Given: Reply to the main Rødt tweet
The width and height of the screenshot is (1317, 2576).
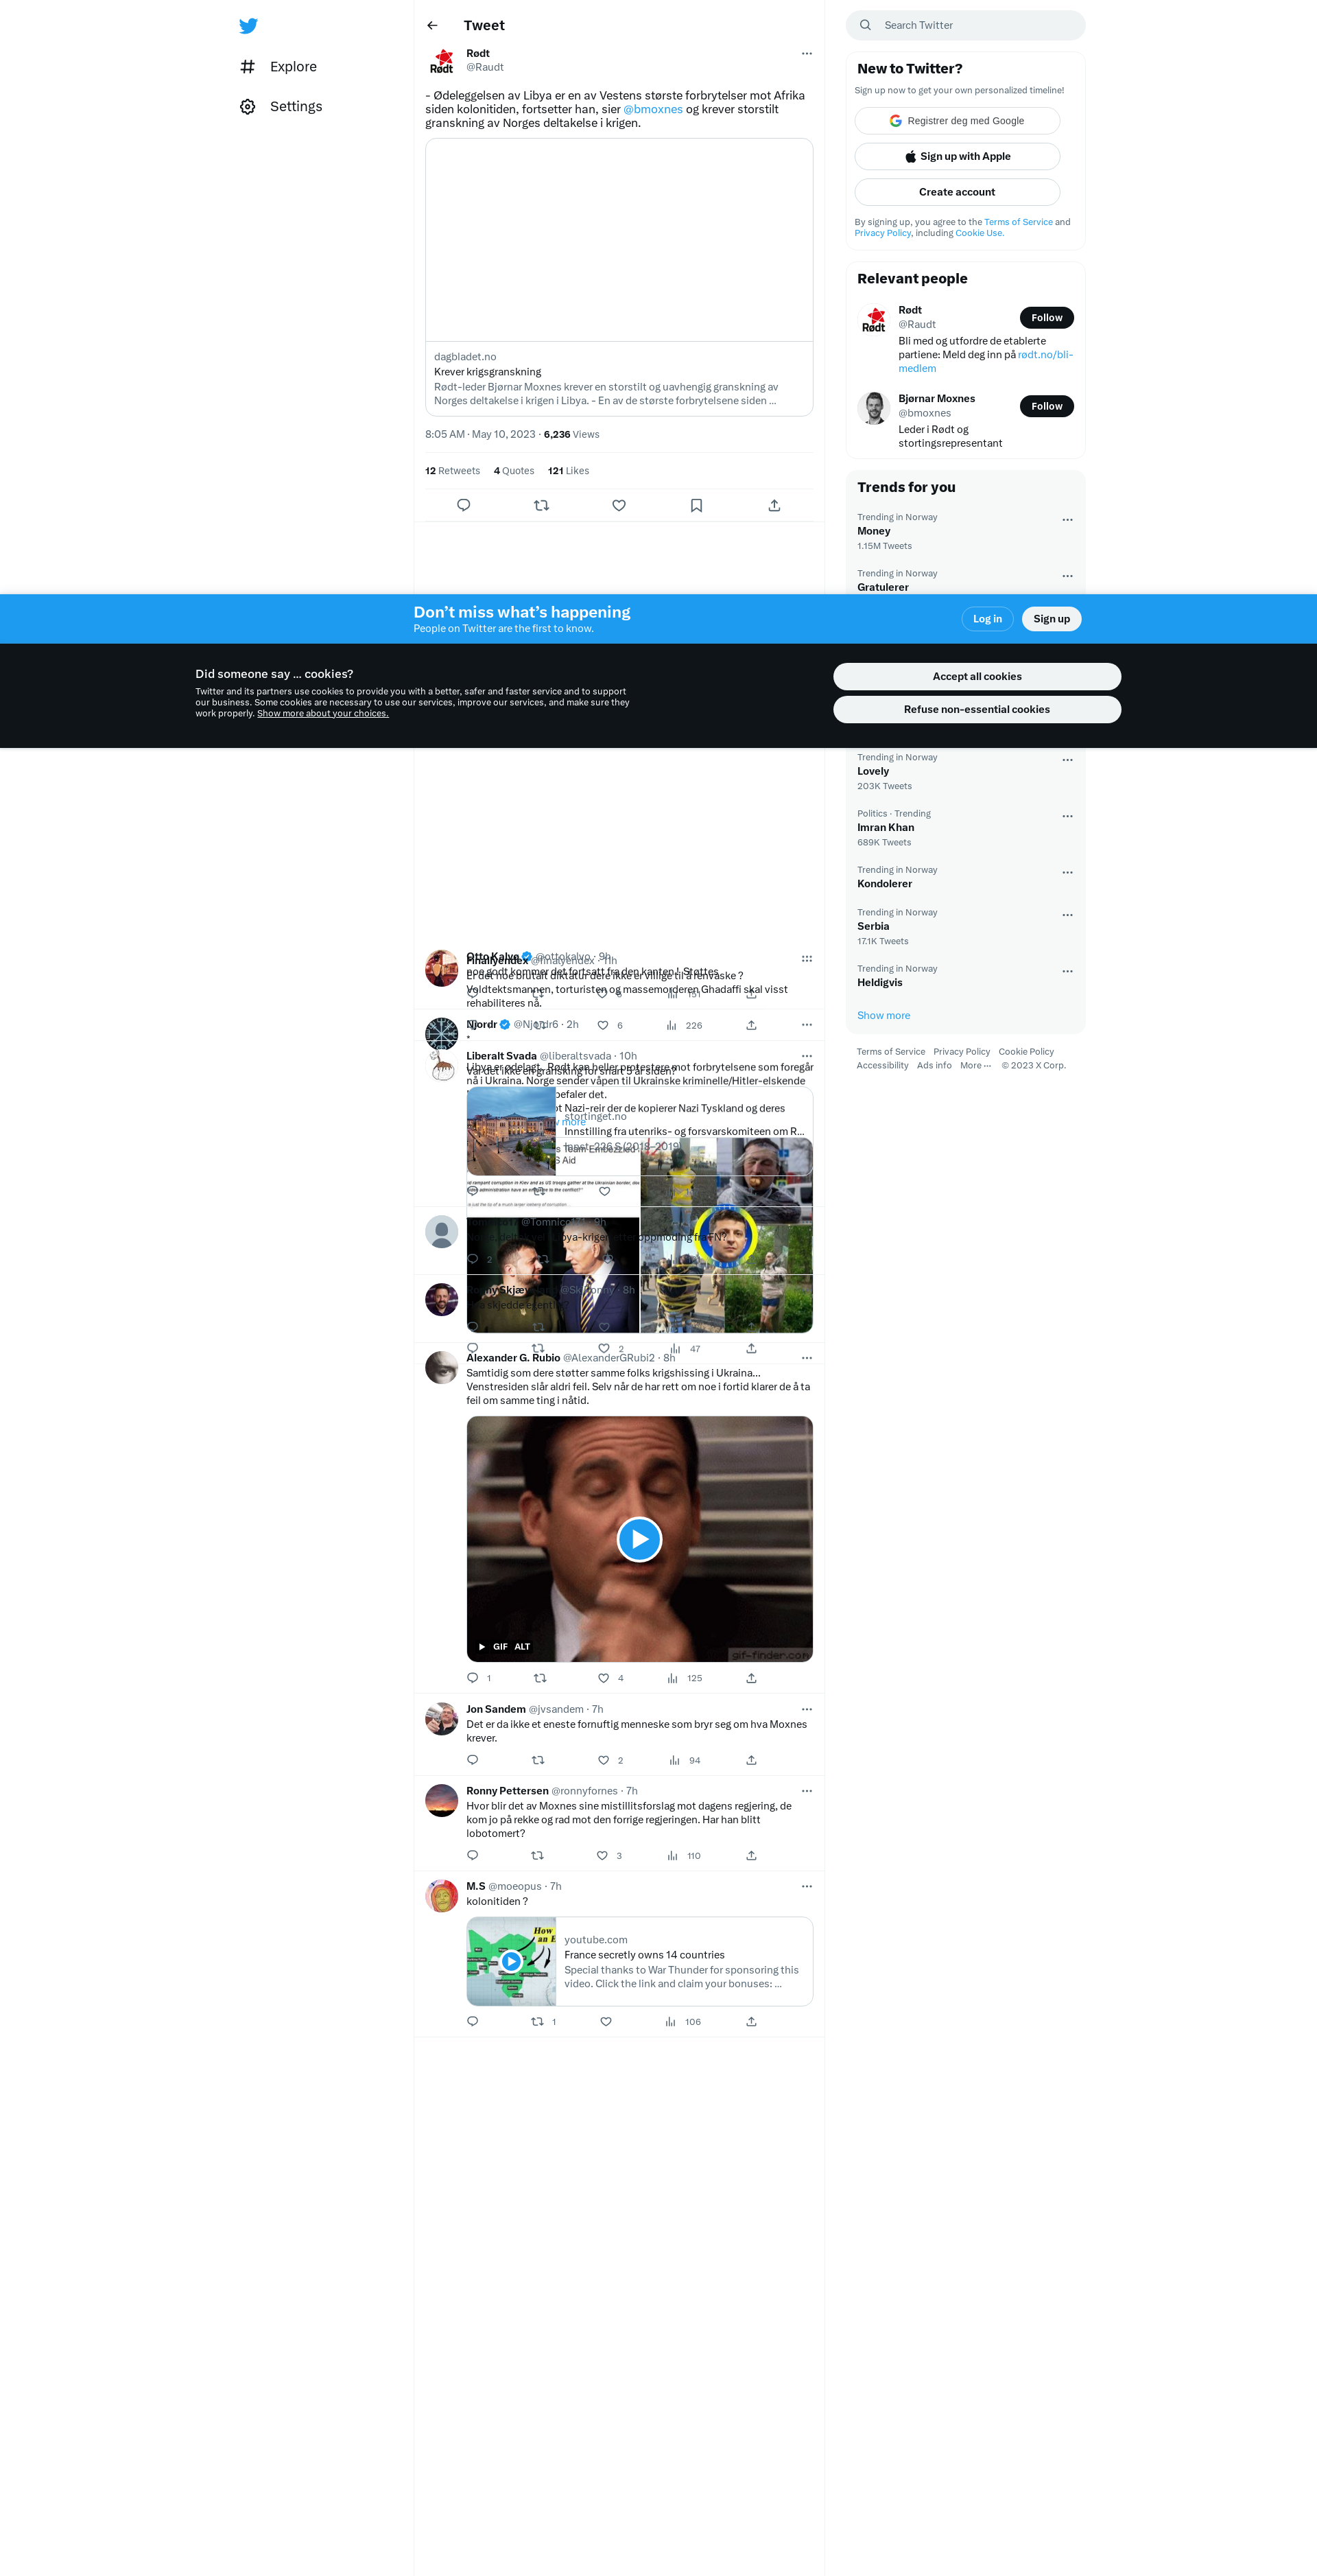Looking at the screenshot, I should 464,506.
